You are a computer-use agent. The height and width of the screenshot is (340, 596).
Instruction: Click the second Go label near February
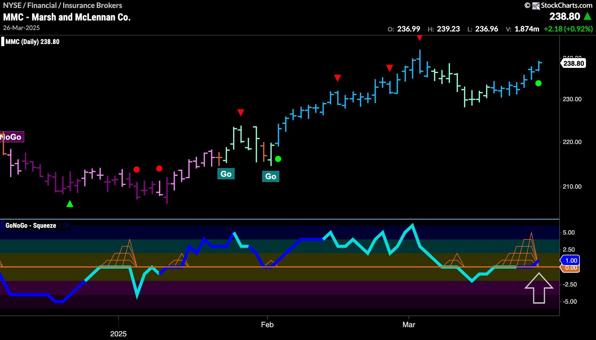click(x=271, y=176)
